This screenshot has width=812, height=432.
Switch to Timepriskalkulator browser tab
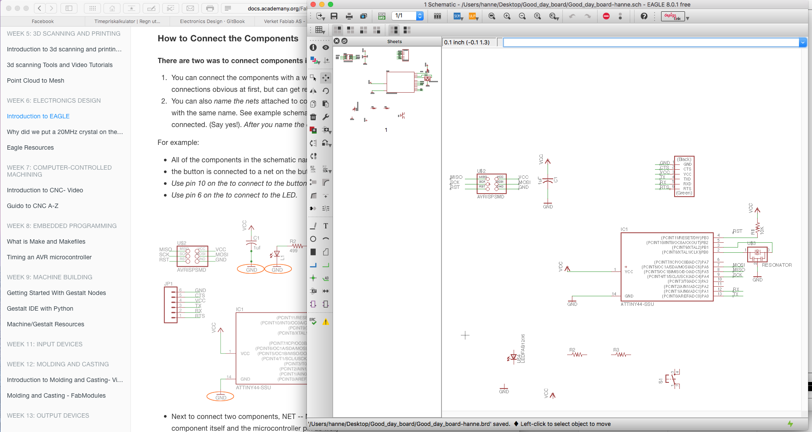tap(127, 21)
